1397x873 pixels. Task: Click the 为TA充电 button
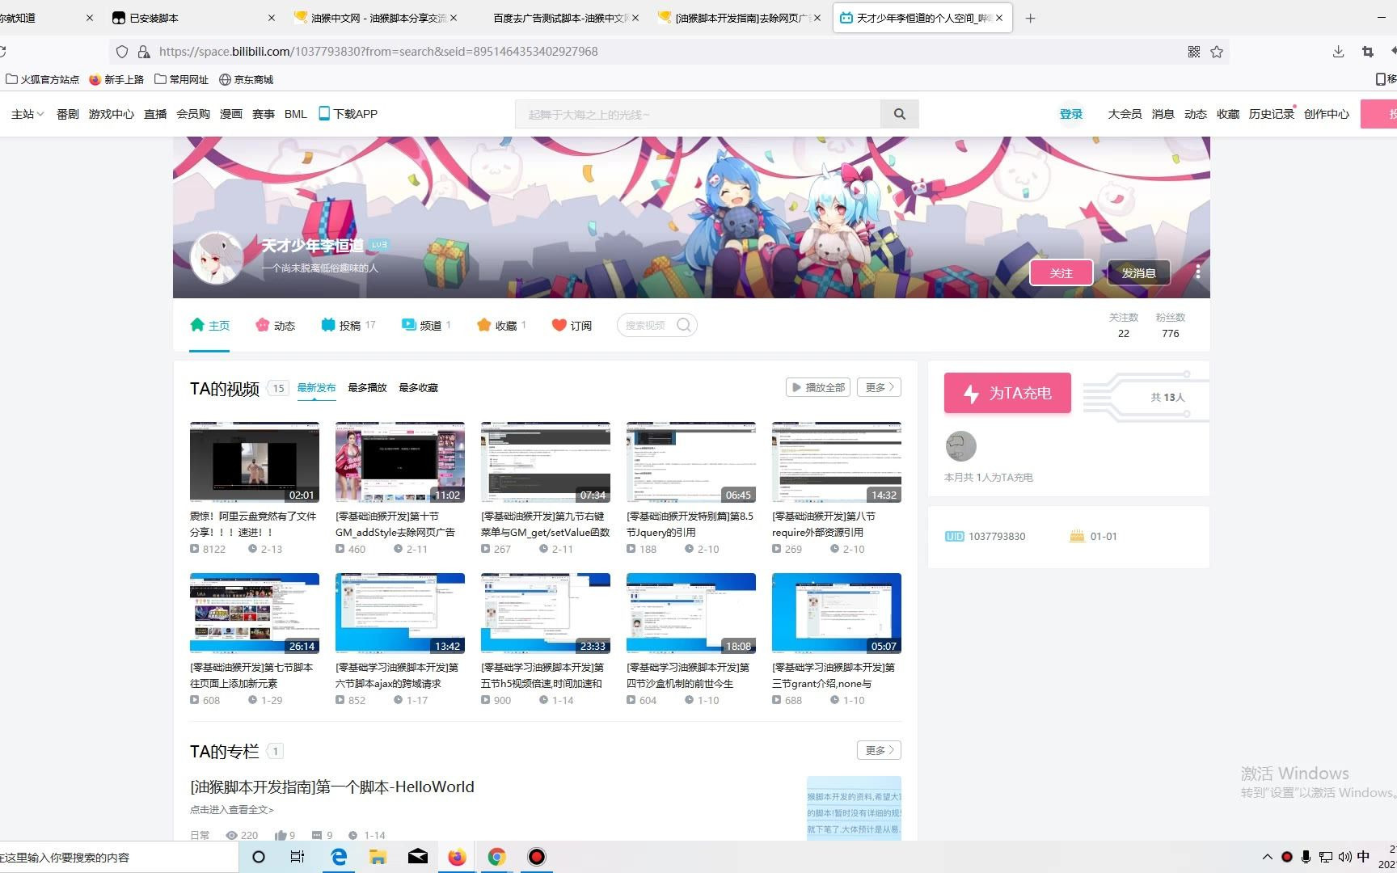(1007, 394)
